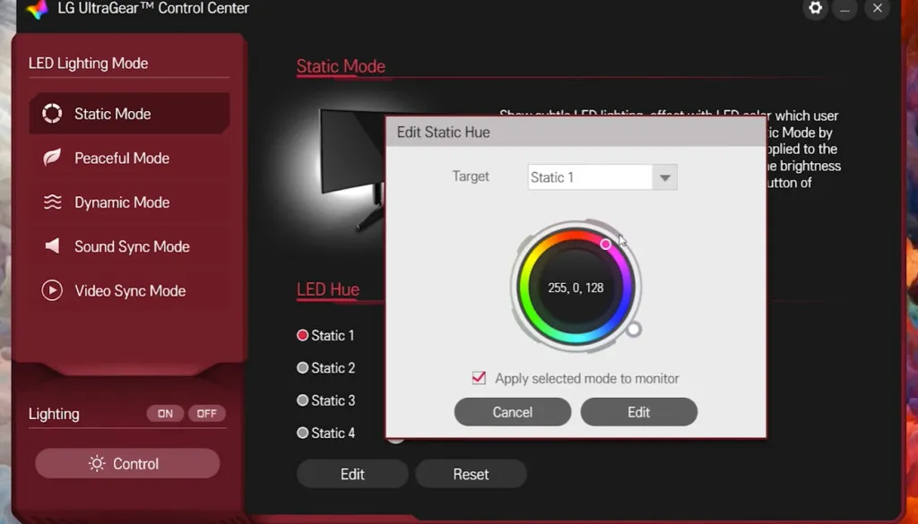
Task: Turn lighting ON
Action: [165, 414]
